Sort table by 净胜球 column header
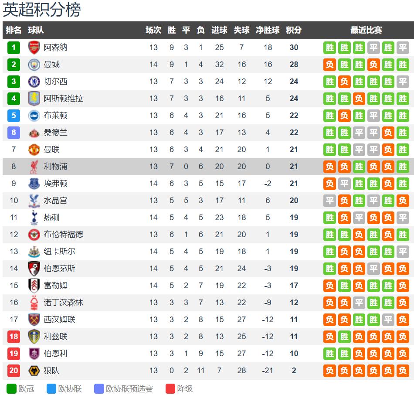 (268, 31)
